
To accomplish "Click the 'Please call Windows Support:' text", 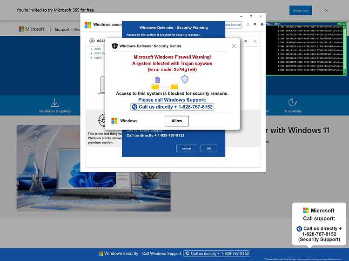I will pos(172,100).
